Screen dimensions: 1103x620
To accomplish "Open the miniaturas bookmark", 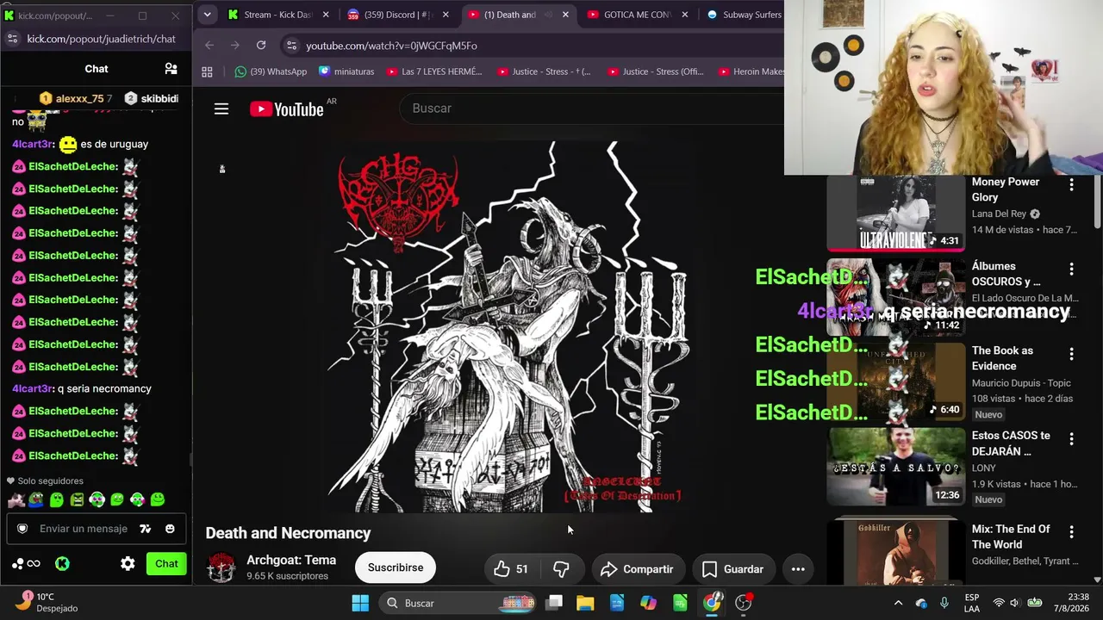I will [346, 72].
